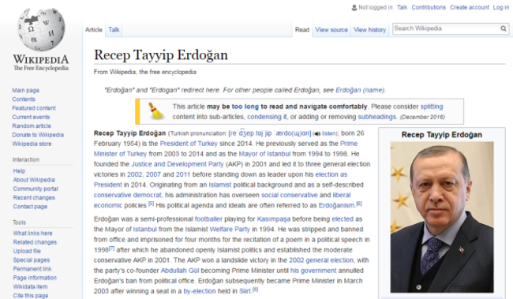Screen dimensions: 513x299
Task: Click citation reference [5]
Action: (151, 204)
